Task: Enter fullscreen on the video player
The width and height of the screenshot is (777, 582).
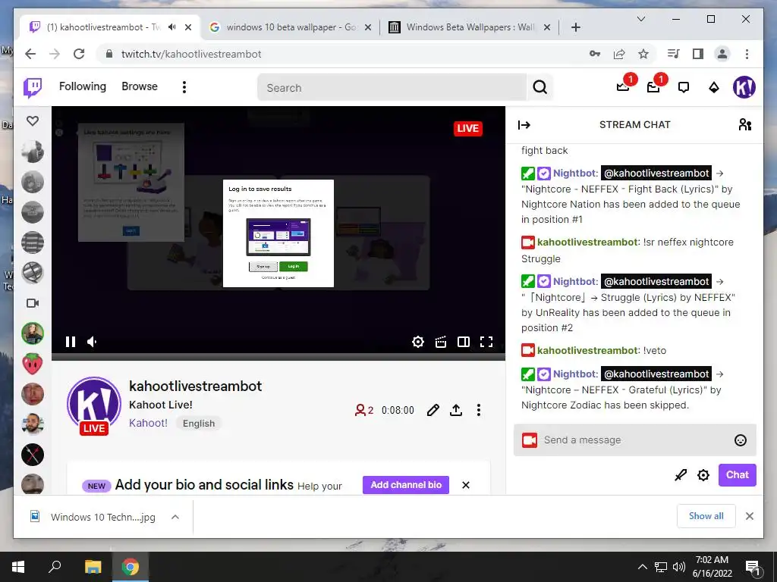Action: coord(486,342)
